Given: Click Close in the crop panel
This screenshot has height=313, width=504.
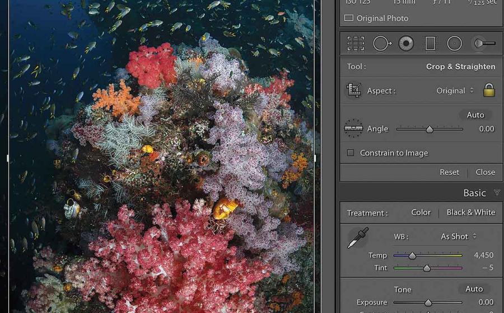Looking at the screenshot, I should (485, 172).
